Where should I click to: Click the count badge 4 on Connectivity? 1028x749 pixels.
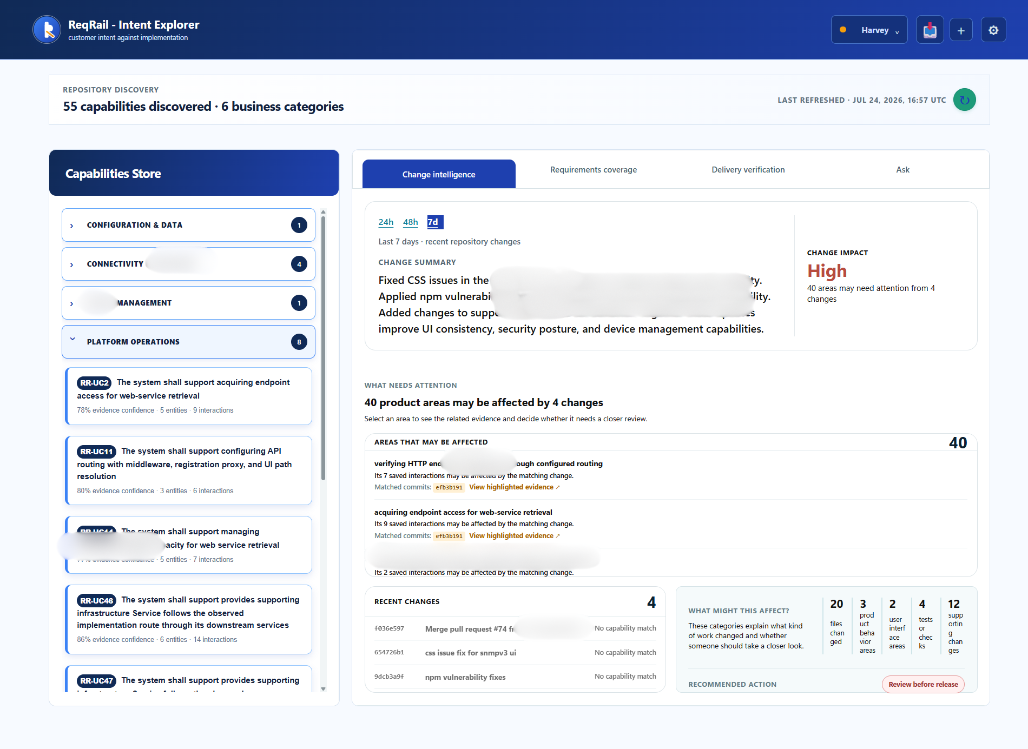coord(299,264)
